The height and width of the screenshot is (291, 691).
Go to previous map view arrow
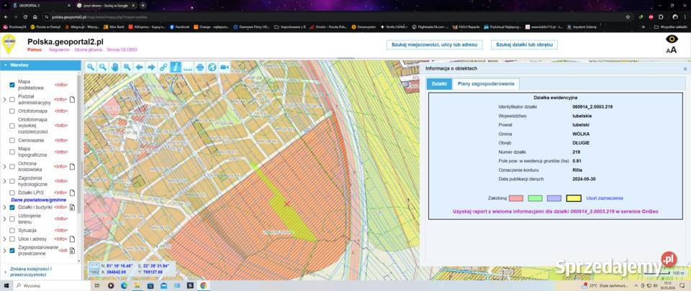[139, 67]
